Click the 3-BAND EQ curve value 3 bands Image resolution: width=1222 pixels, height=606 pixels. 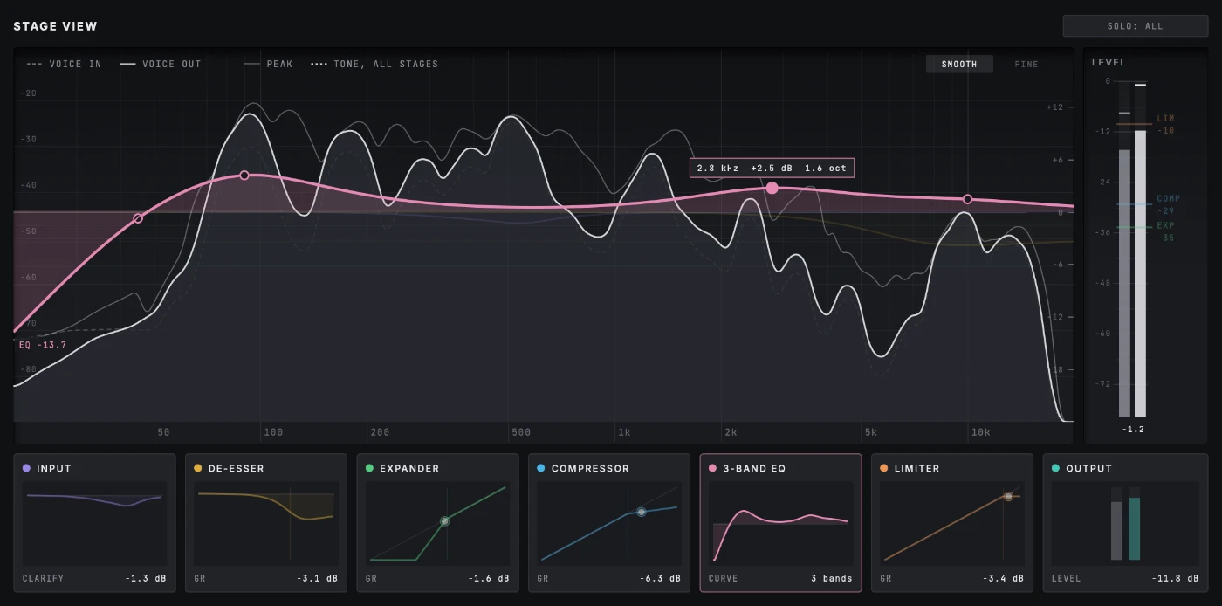pos(832,579)
